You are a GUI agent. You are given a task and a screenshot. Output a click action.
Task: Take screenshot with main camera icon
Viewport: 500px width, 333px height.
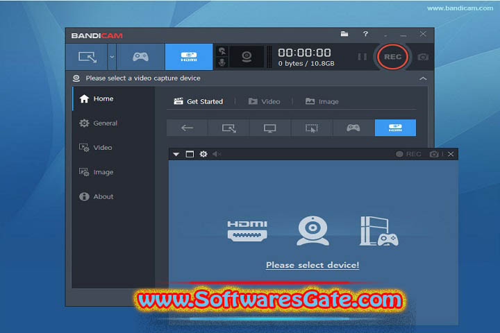click(423, 57)
